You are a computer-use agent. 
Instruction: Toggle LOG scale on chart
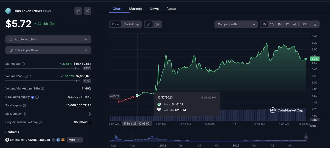click(304, 24)
